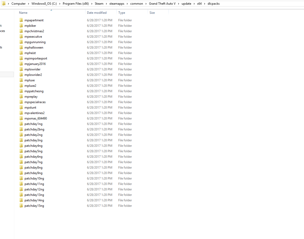
Task: Click the mpluxe folder icon
Action: [21, 80]
